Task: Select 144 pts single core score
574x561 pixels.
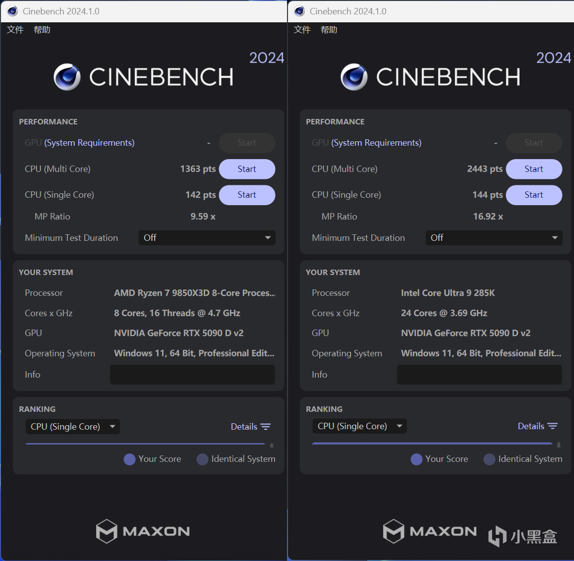Action: [x=488, y=195]
